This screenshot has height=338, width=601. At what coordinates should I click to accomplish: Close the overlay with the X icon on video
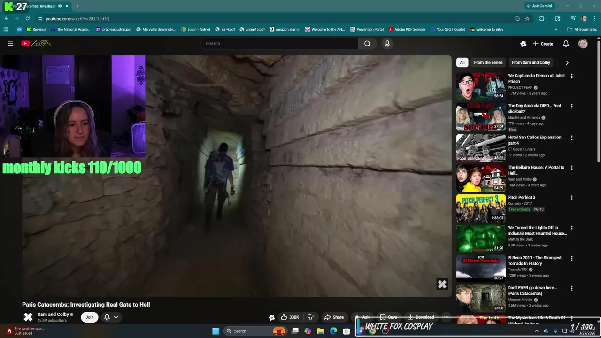(442, 284)
